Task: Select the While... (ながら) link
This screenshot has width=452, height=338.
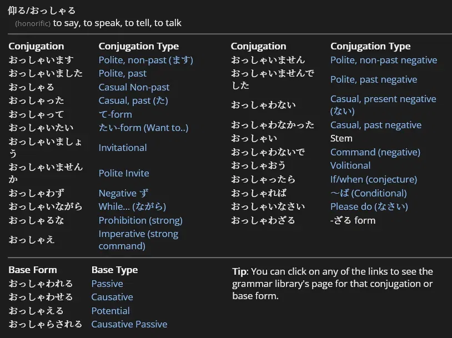Action: pyautogui.click(x=132, y=206)
